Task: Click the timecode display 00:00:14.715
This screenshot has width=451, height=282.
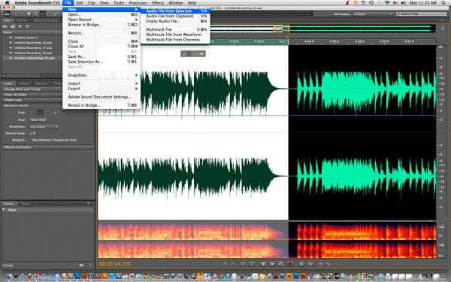Action: pyautogui.click(x=115, y=264)
